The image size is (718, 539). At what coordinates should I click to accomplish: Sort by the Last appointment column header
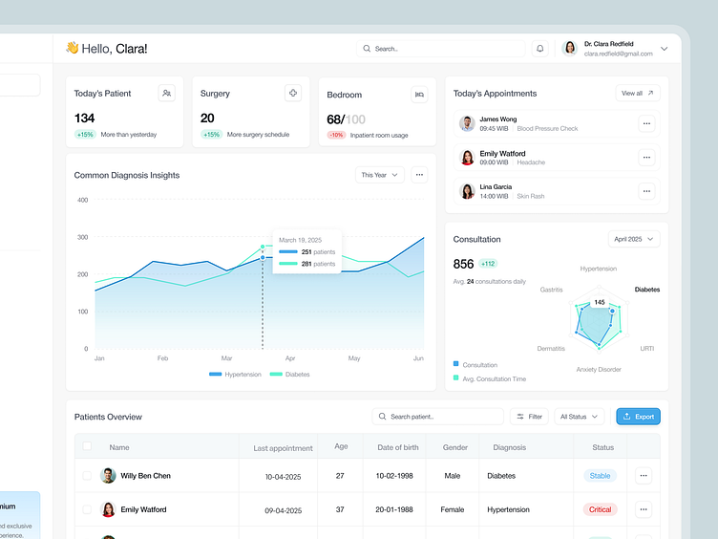click(x=283, y=447)
